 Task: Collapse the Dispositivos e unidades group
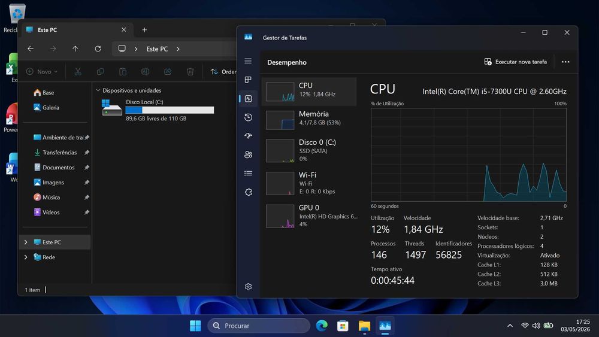98,90
